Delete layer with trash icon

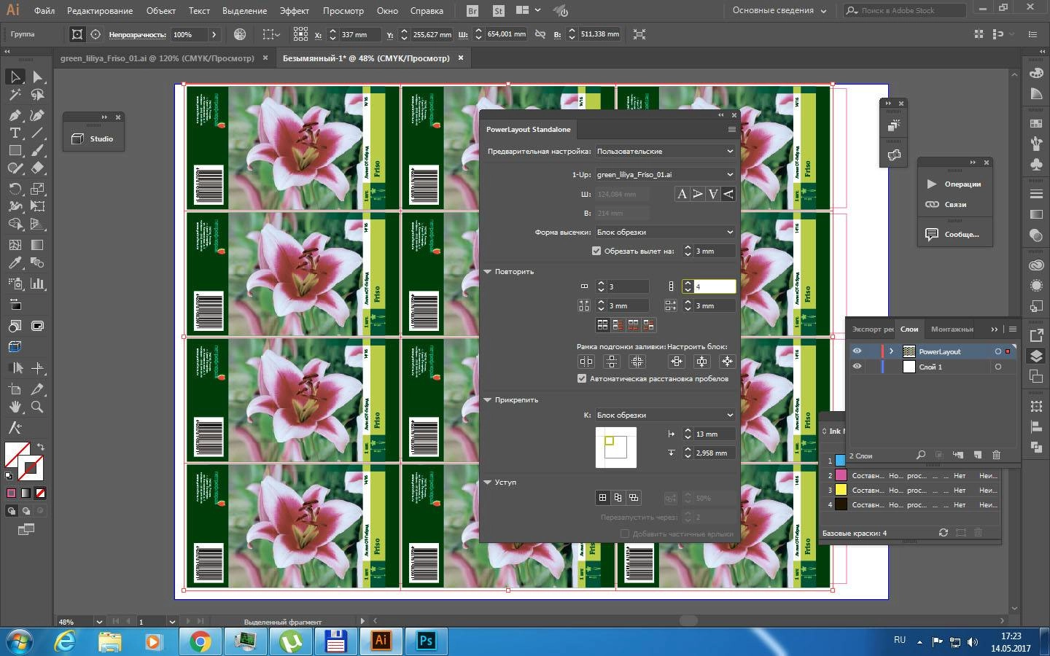click(x=996, y=455)
